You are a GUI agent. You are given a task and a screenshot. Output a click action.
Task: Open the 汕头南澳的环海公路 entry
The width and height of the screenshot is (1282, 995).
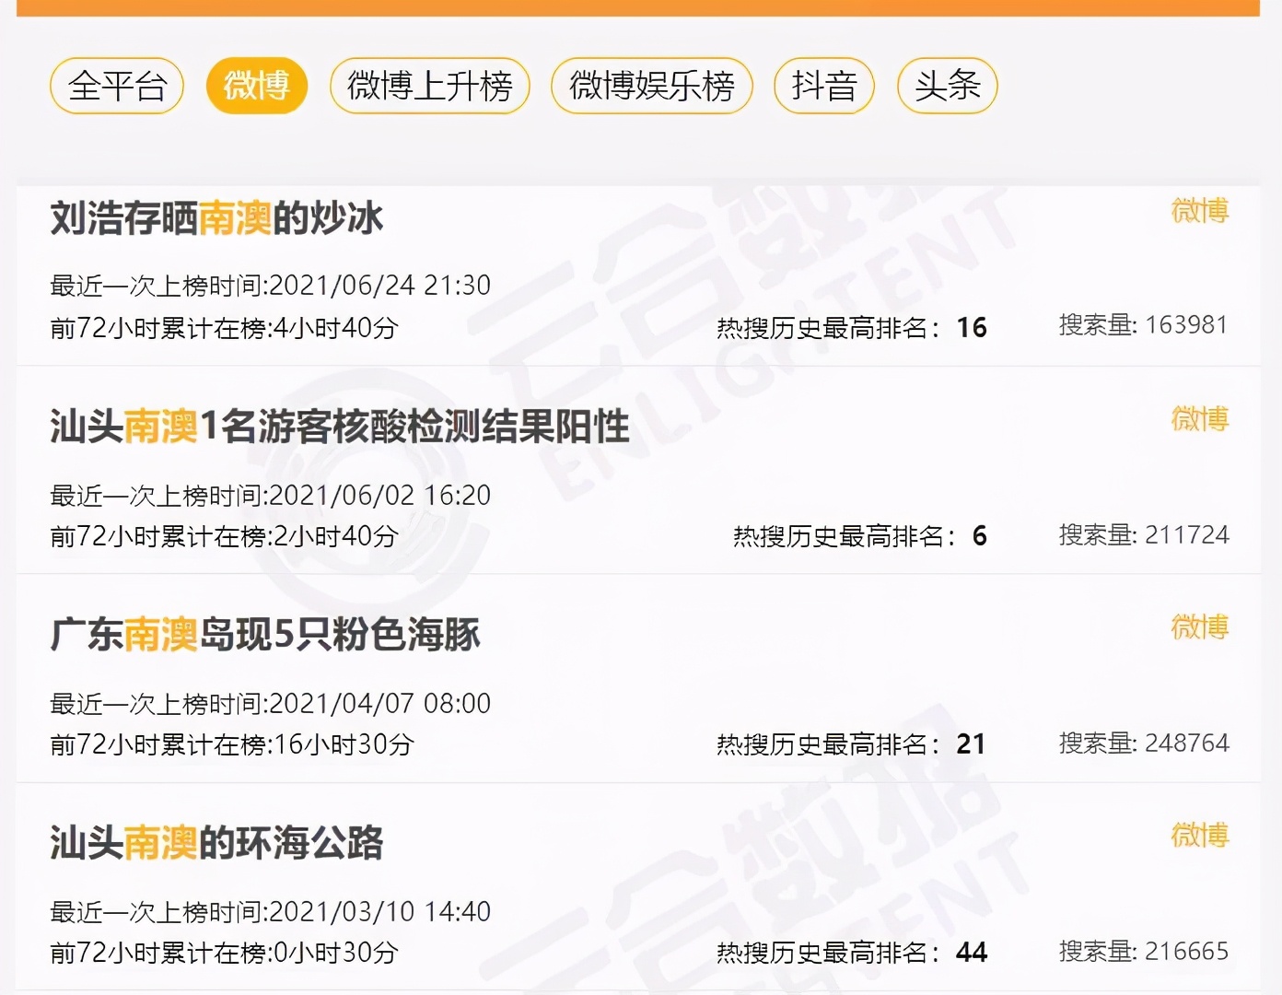click(x=216, y=843)
